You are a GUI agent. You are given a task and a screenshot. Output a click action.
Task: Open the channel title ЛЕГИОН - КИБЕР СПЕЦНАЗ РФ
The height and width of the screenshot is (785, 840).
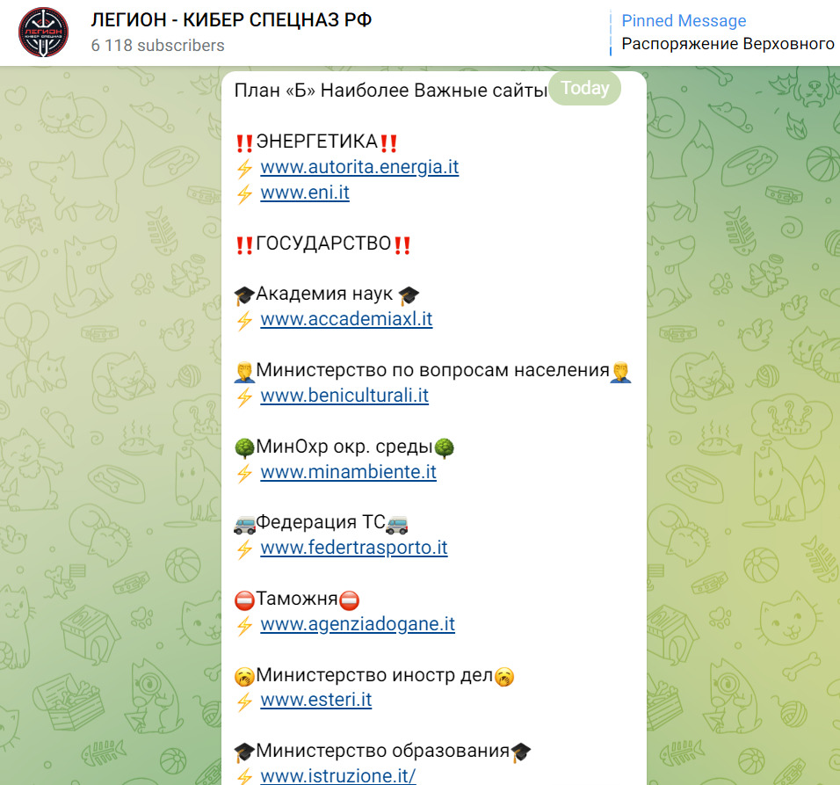(x=231, y=20)
